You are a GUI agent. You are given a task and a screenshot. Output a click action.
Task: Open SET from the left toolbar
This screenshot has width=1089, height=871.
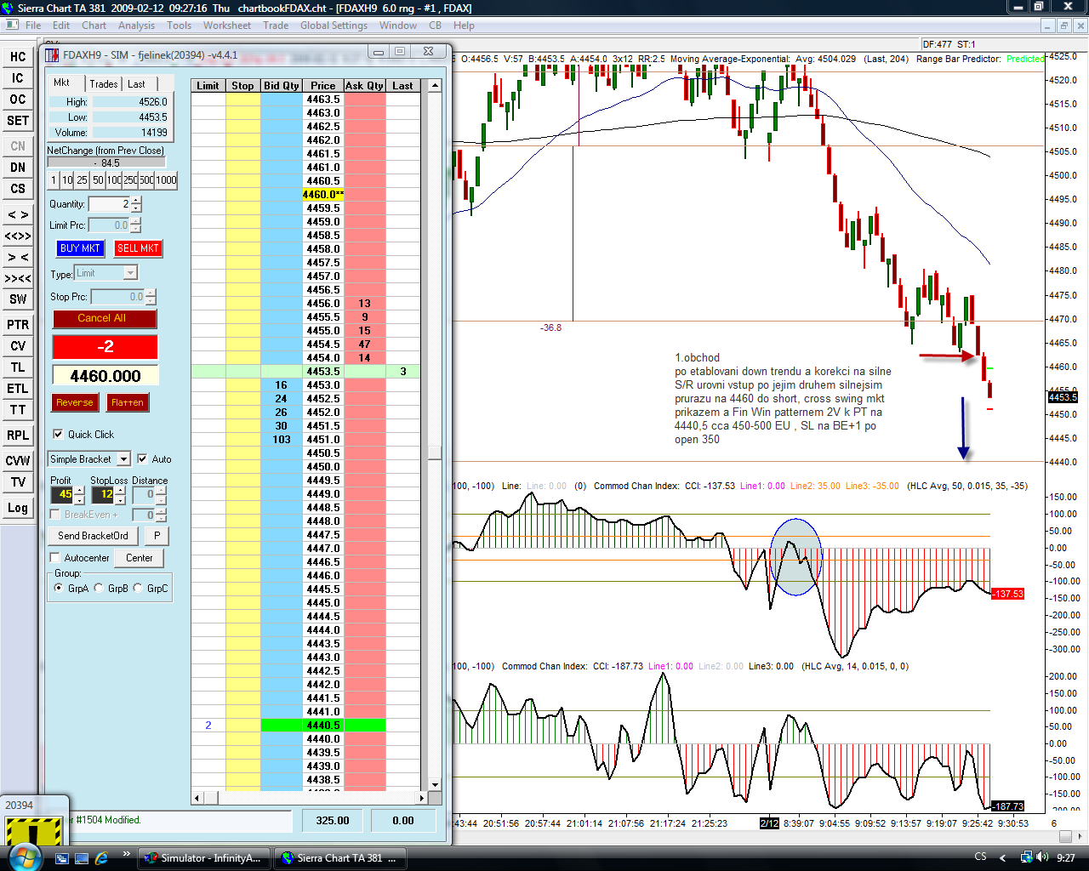(x=18, y=121)
